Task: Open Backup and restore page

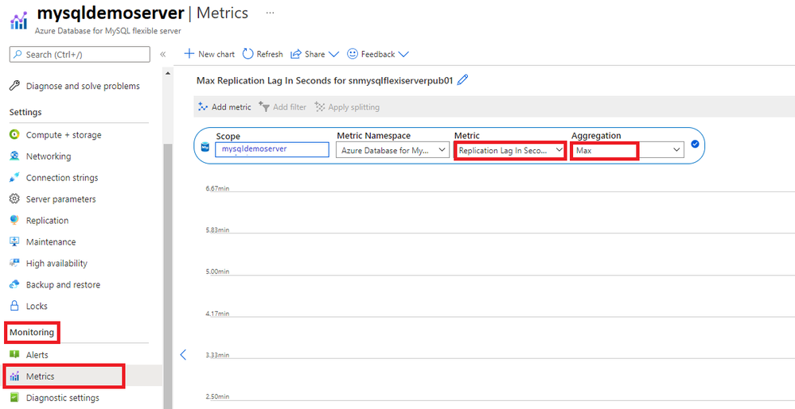Action: tap(63, 284)
